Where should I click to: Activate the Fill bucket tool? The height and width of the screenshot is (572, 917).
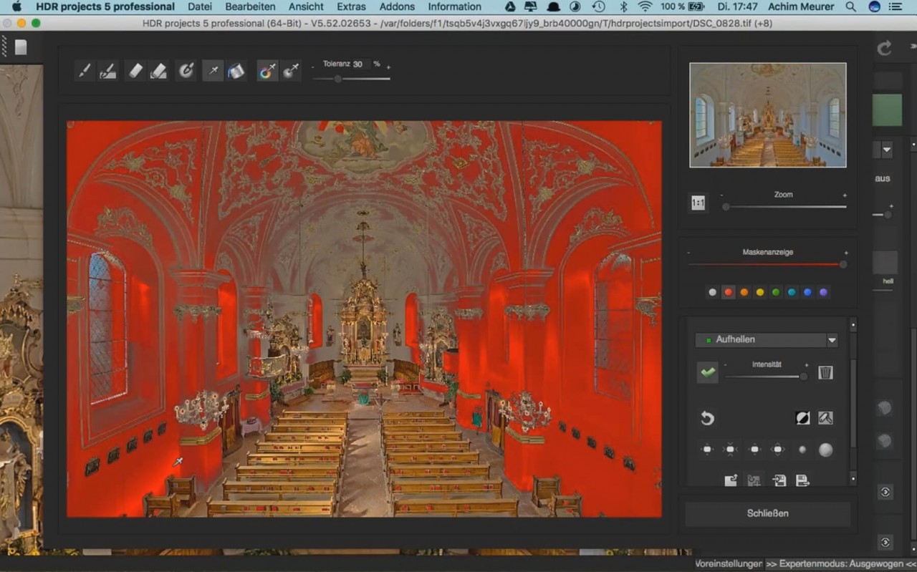236,70
